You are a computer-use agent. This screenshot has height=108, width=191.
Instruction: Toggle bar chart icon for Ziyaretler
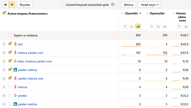[x=138, y=27]
